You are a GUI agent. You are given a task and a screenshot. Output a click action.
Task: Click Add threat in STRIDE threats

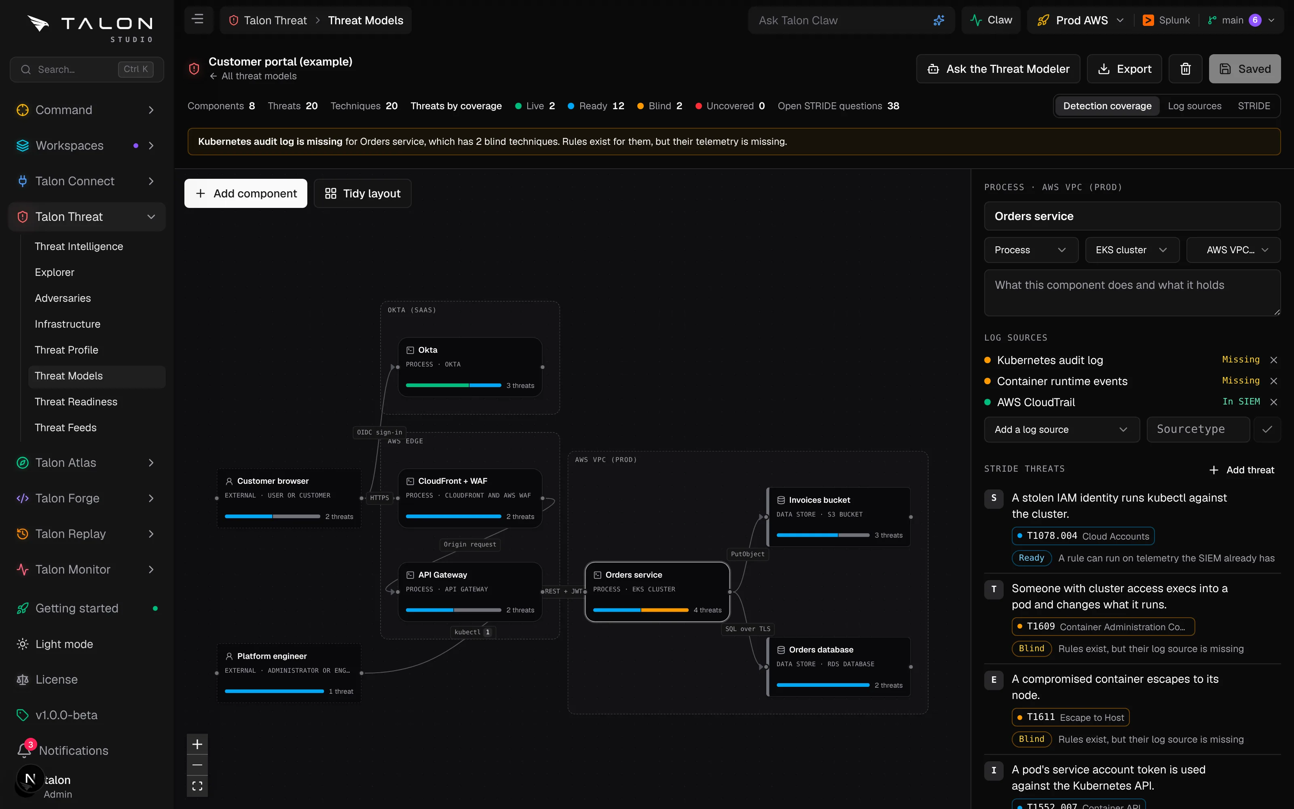[x=1241, y=470]
